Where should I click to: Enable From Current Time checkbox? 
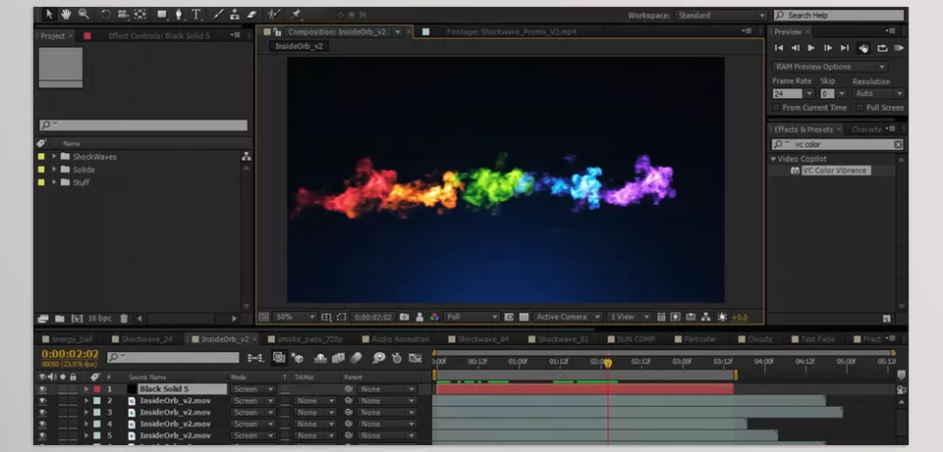(x=776, y=108)
